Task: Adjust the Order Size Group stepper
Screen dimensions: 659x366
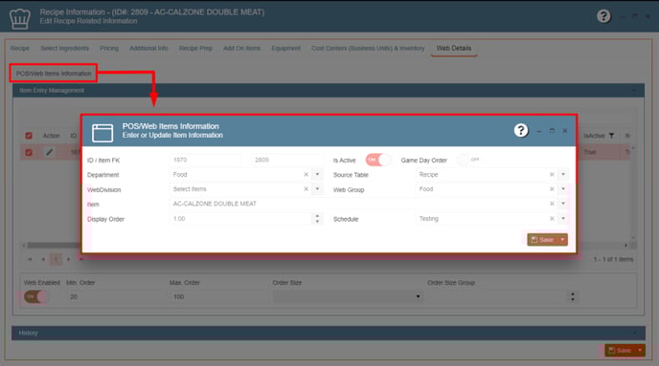Action: pos(573,297)
